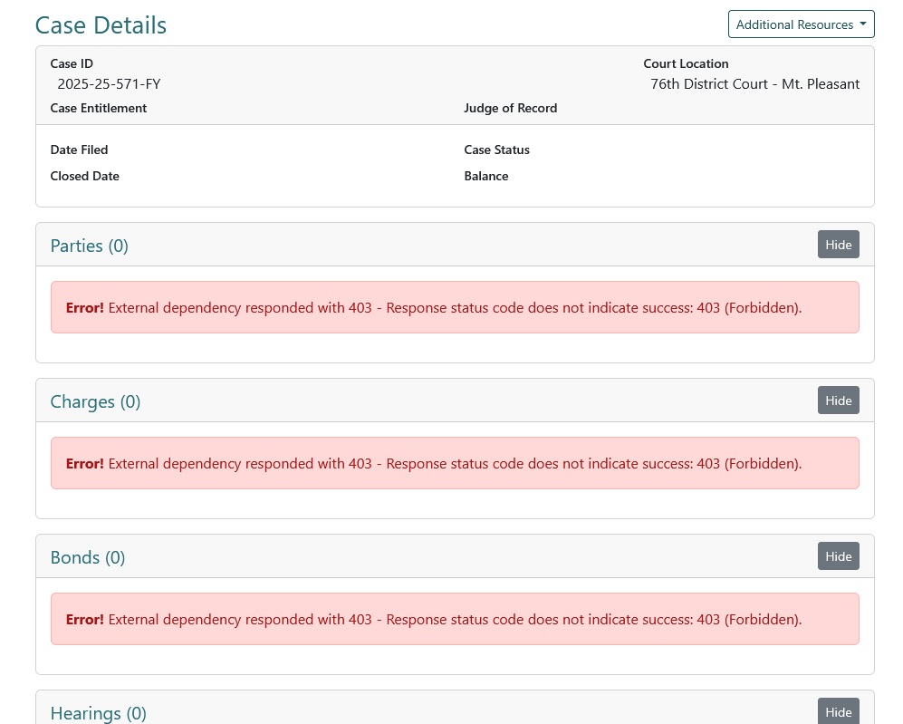Select case ID 2025-25-571-FY

click(x=109, y=84)
